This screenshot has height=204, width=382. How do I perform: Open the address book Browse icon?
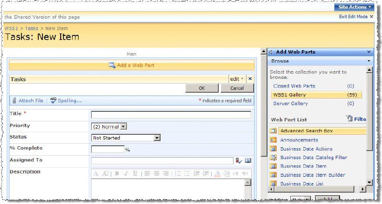pyautogui.click(x=248, y=161)
